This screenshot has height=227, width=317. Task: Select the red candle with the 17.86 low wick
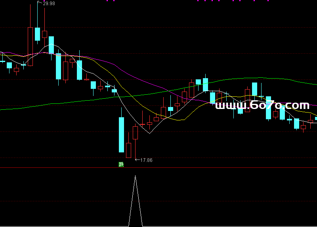tap(136, 133)
